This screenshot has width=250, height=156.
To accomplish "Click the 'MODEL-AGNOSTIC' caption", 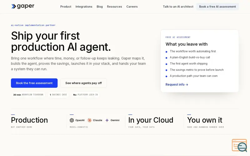I will [x=79, y=127].
